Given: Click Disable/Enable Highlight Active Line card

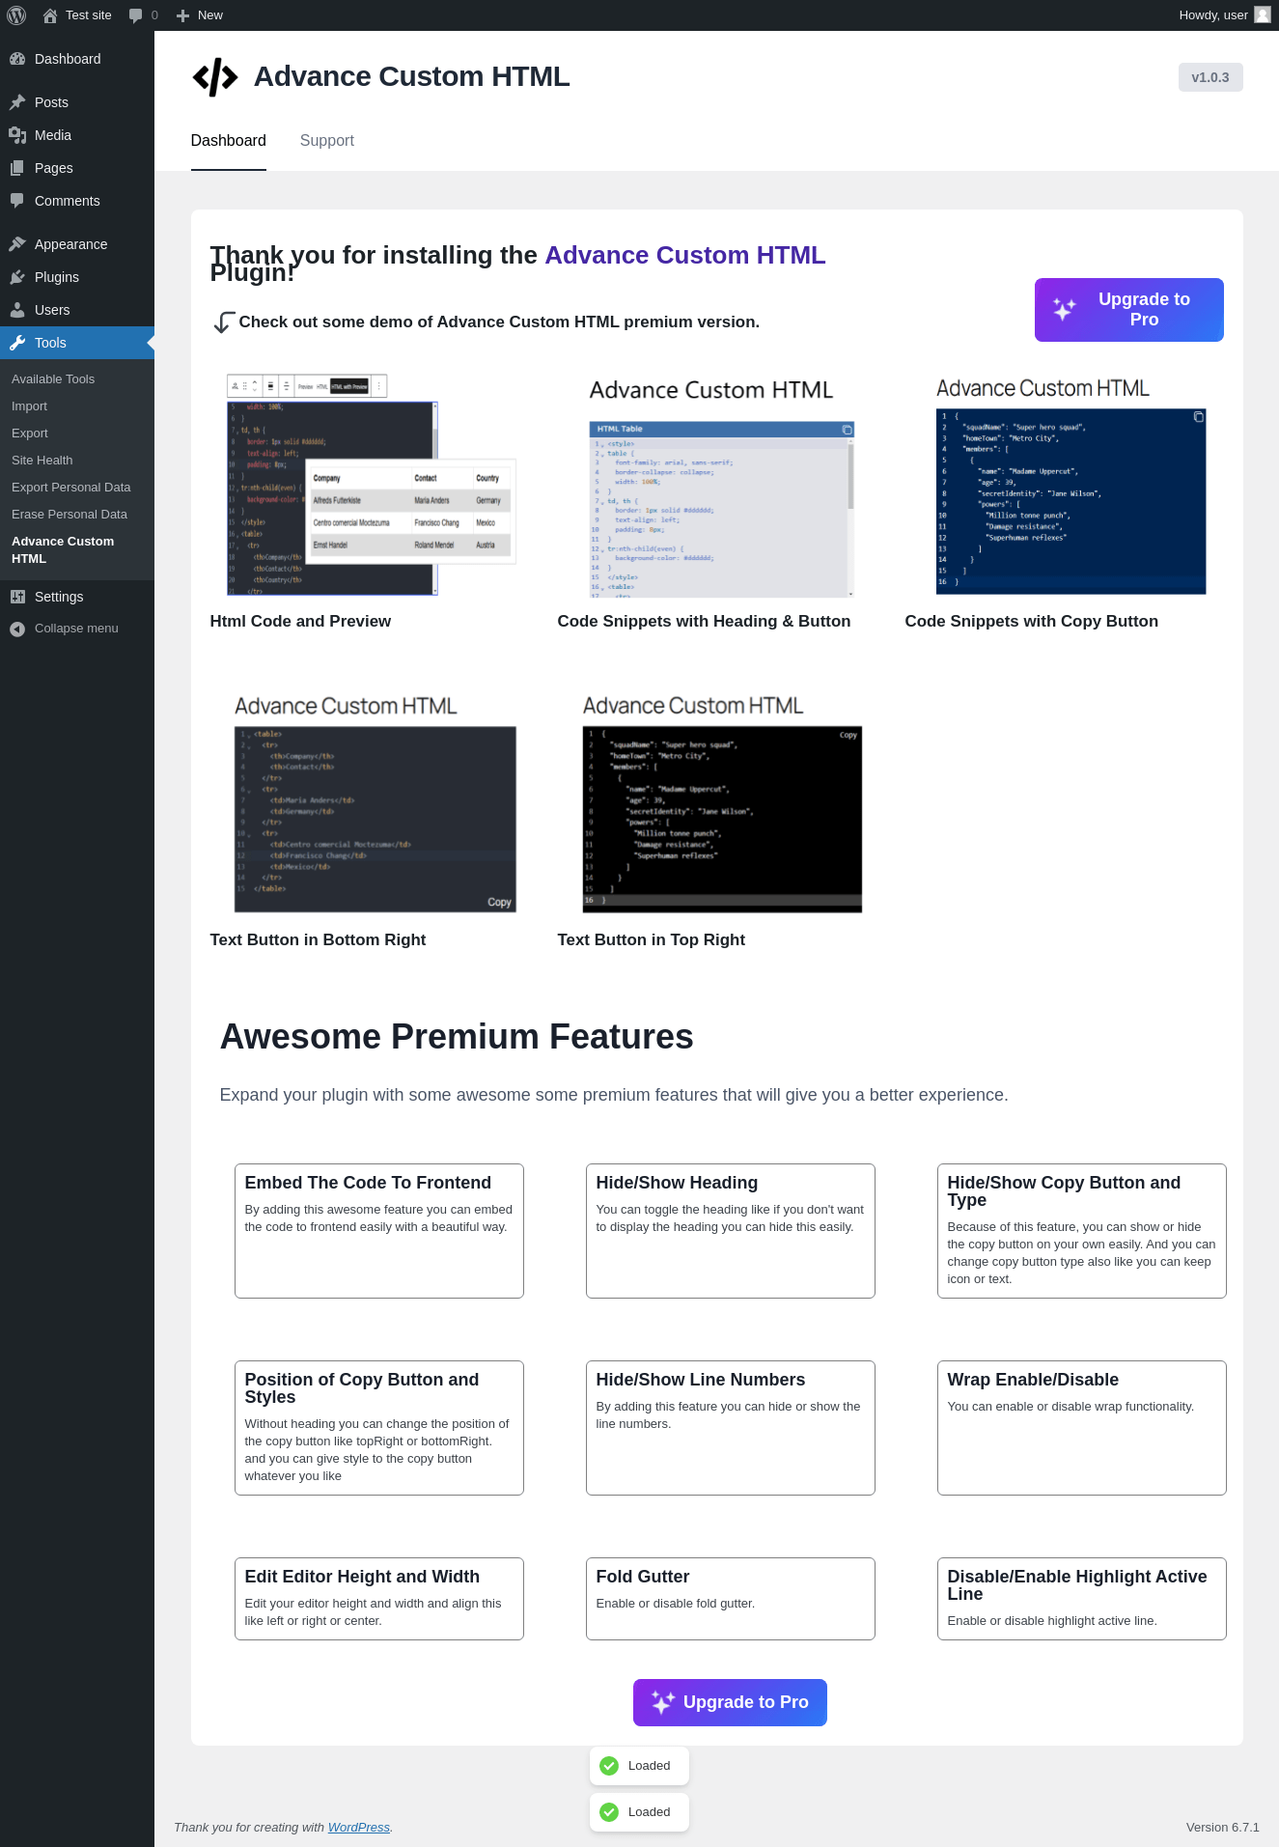Looking at the screenshot, I should pyautogui.click(x=1082, y=1599).
